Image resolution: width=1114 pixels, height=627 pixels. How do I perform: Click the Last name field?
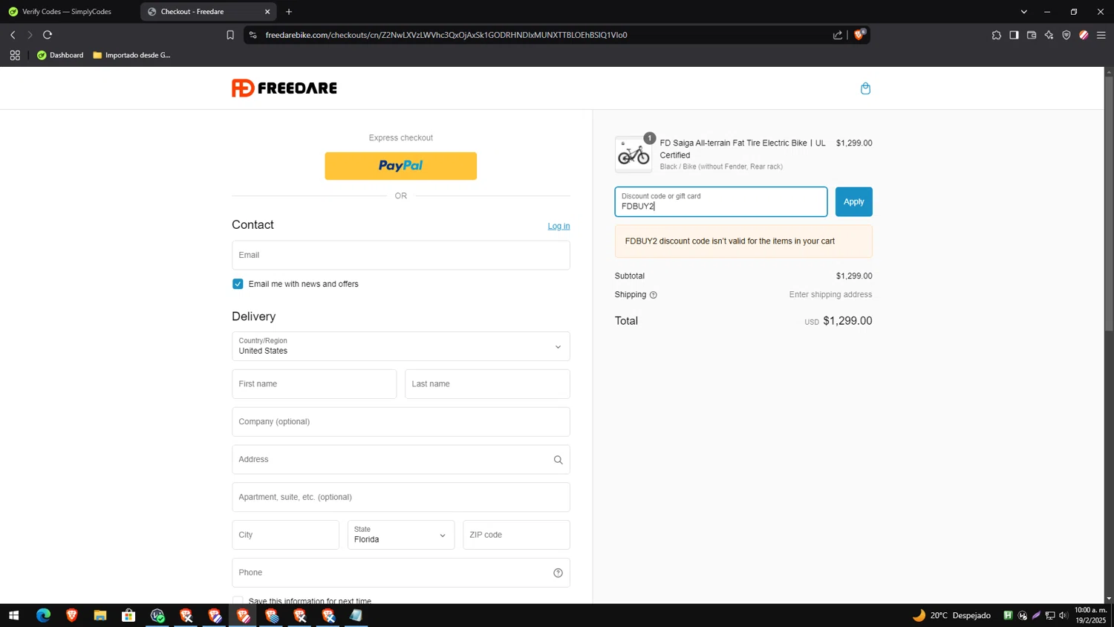tap(487, 384)
